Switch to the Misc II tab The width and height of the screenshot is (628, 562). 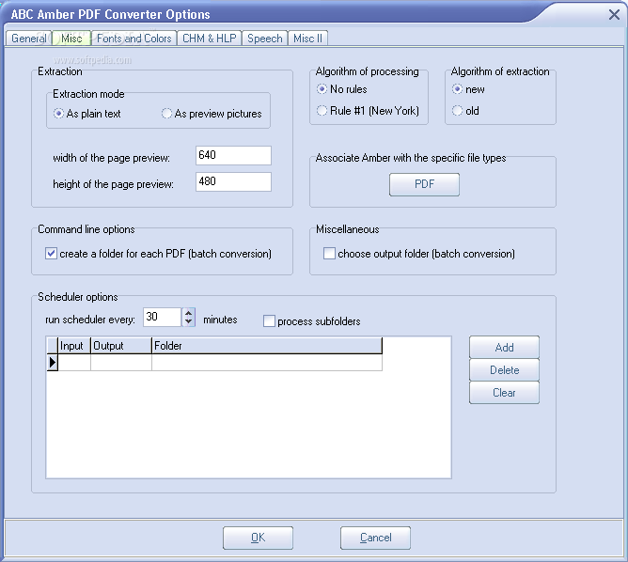(308, 39)
